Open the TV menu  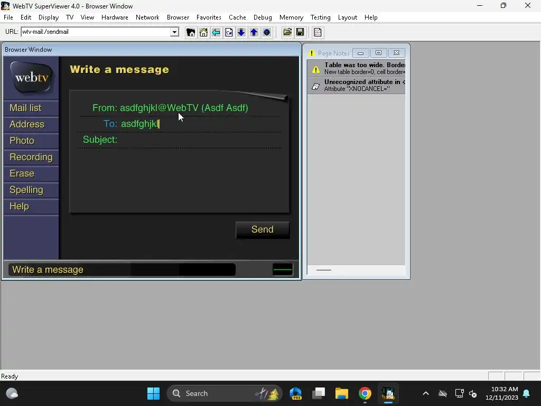pyautogui.click(x=70, y=17)
